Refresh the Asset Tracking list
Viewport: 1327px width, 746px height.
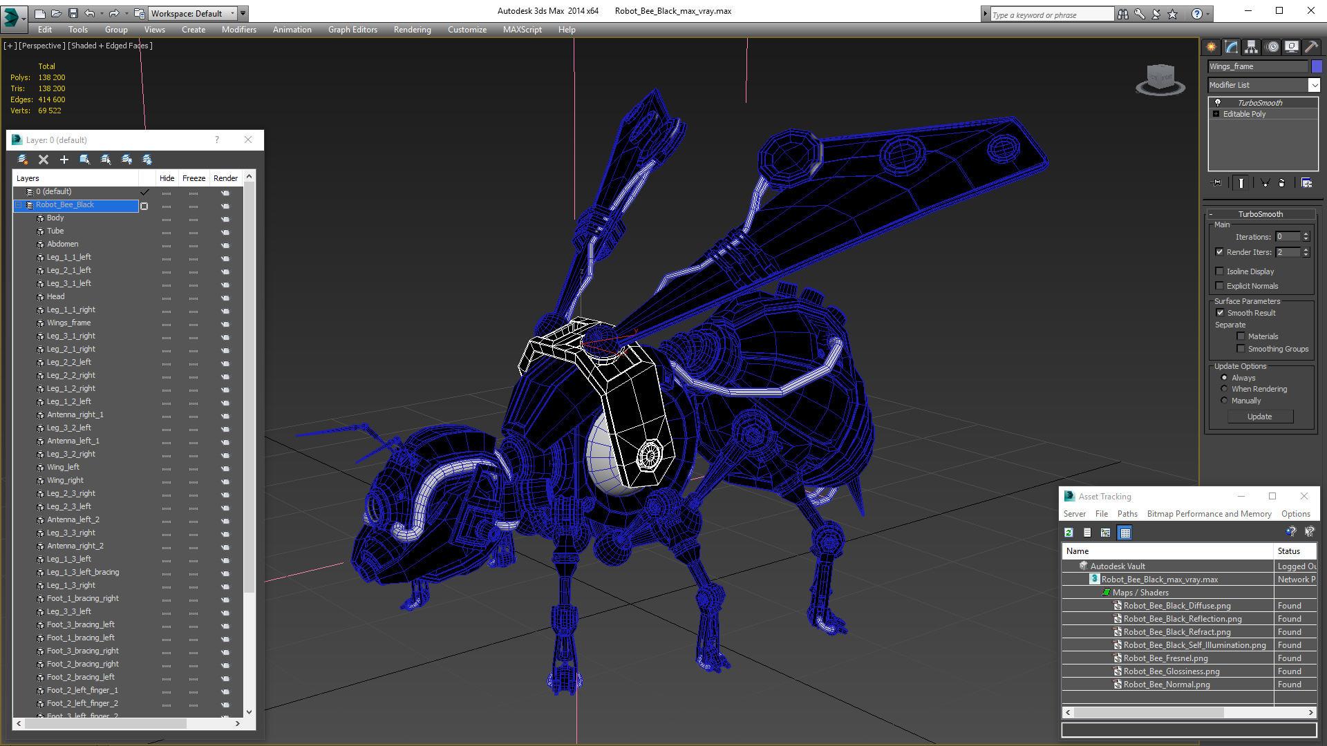point(1069,533)
